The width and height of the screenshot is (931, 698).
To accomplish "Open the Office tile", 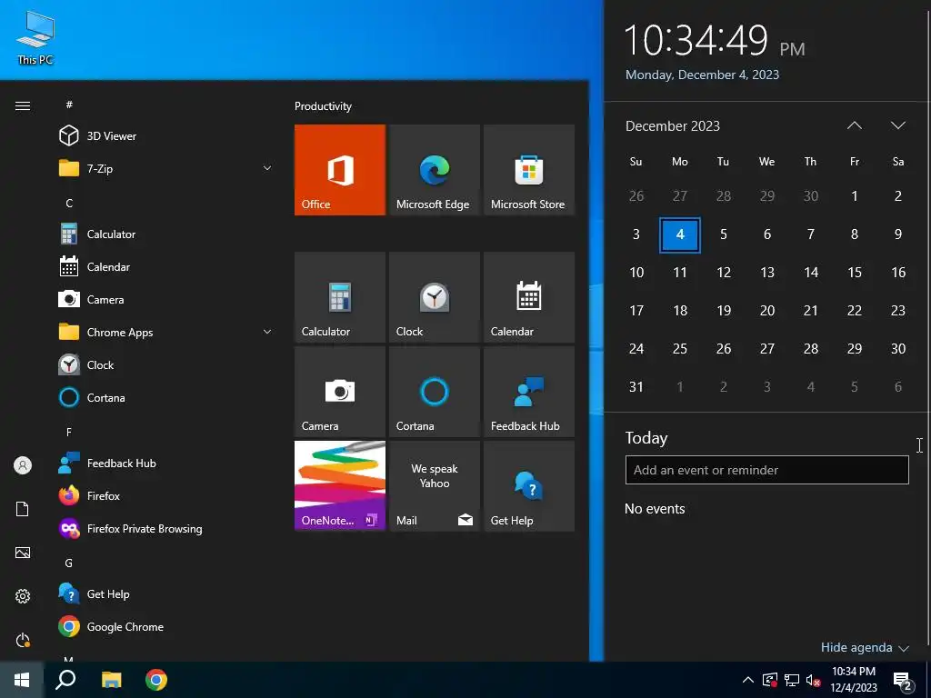I will coord(340,170).
